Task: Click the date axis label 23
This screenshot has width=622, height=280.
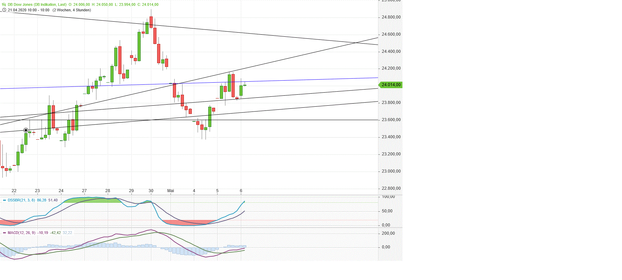Action: pyautogui.click(x=37, y=191)
